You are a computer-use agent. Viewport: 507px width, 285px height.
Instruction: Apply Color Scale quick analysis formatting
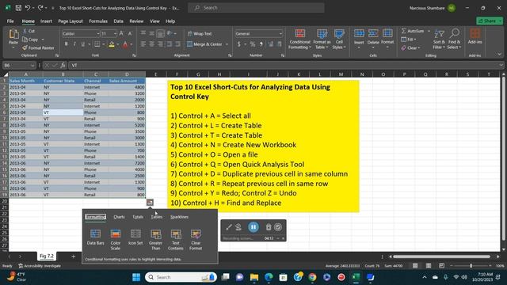[116, 239]
